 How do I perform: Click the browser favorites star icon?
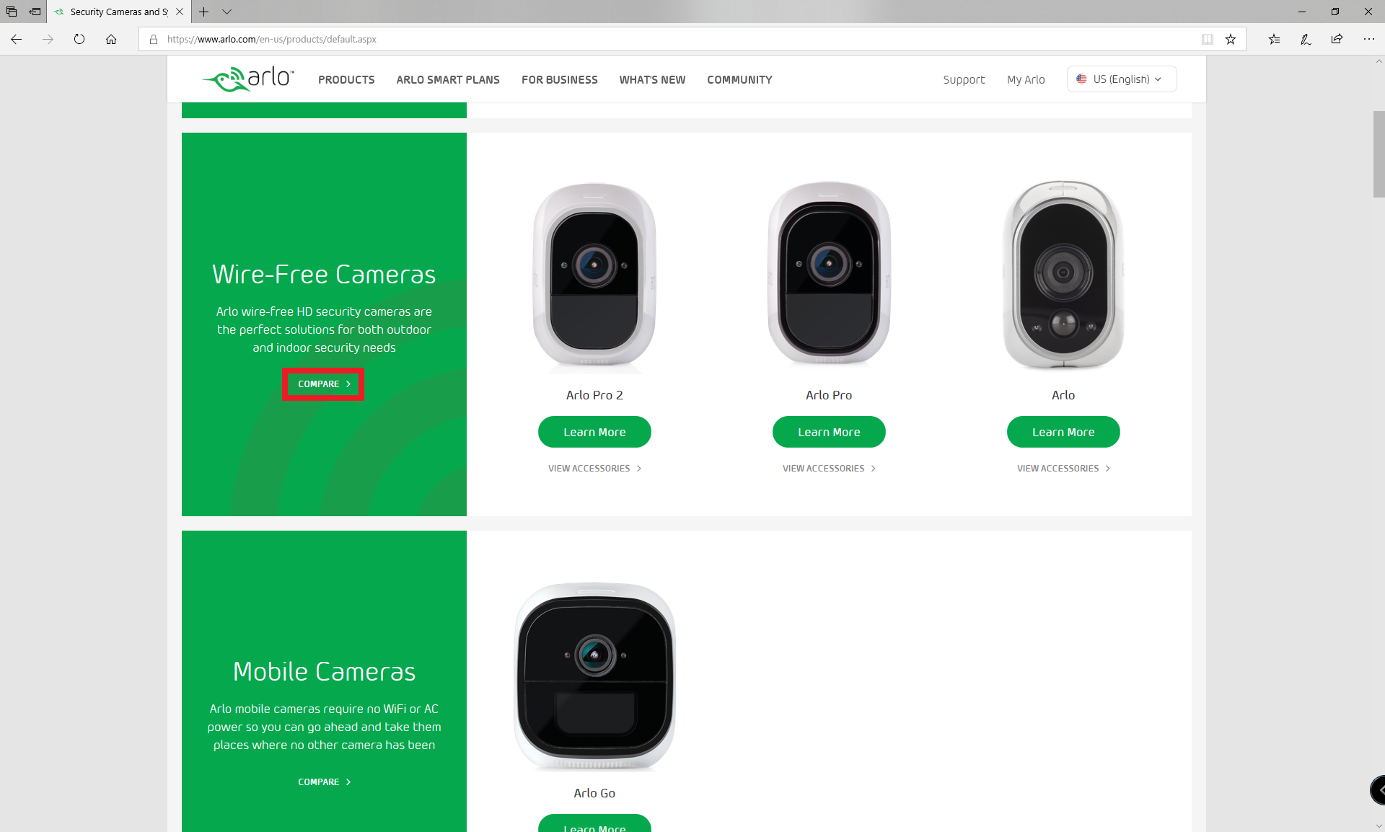pos(1230,40)
